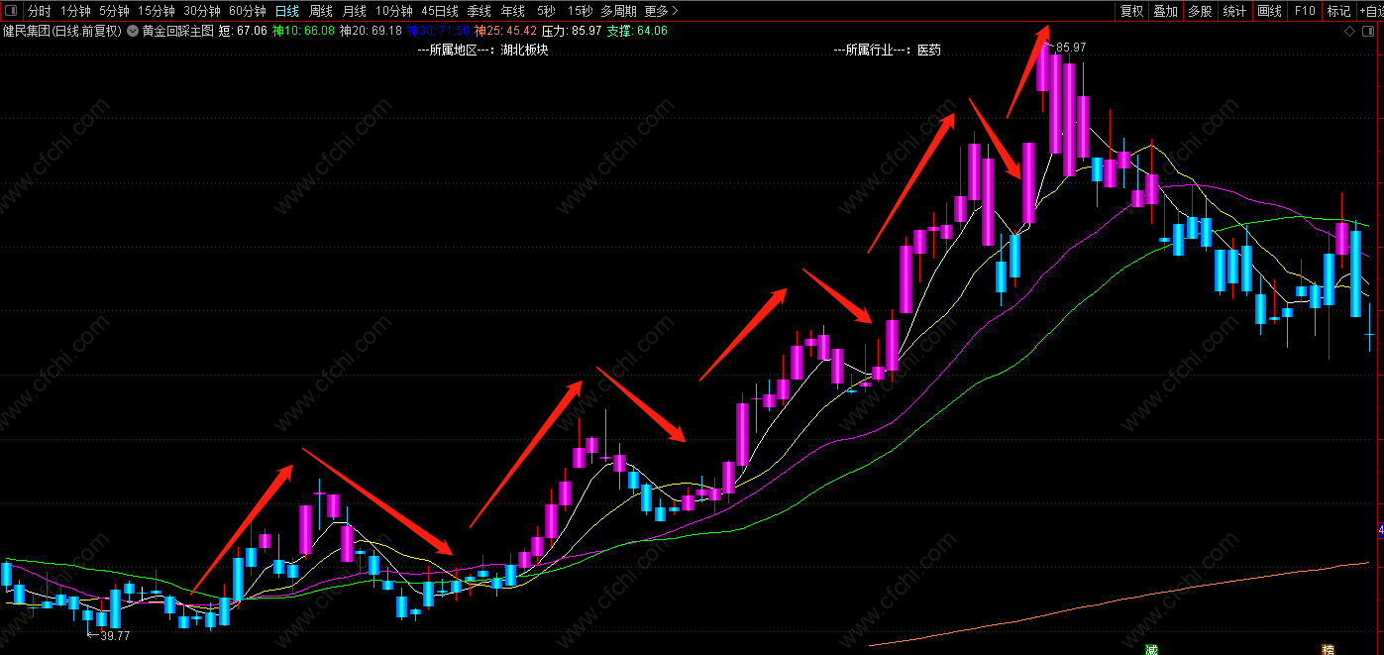Click the 标记 mark button
The width and height of the screenshot is (1384, 655).
pos(1338,11)
